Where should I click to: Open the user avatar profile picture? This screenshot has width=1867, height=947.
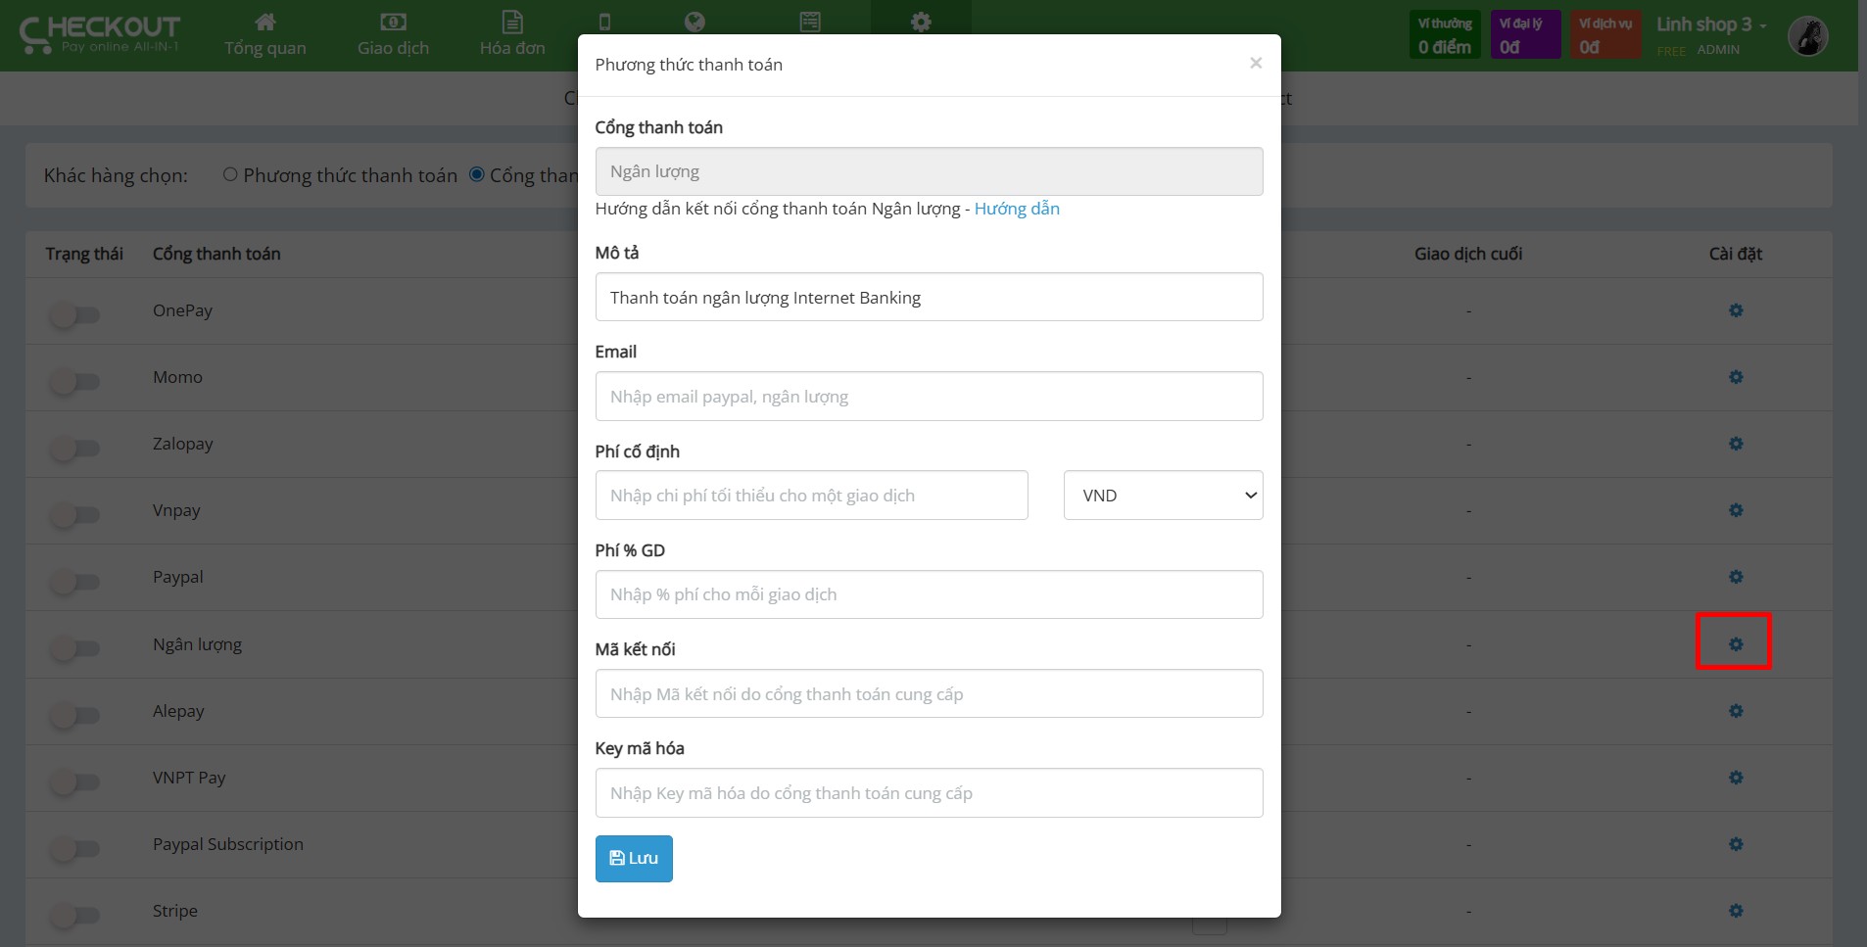tap(1807, 36)
